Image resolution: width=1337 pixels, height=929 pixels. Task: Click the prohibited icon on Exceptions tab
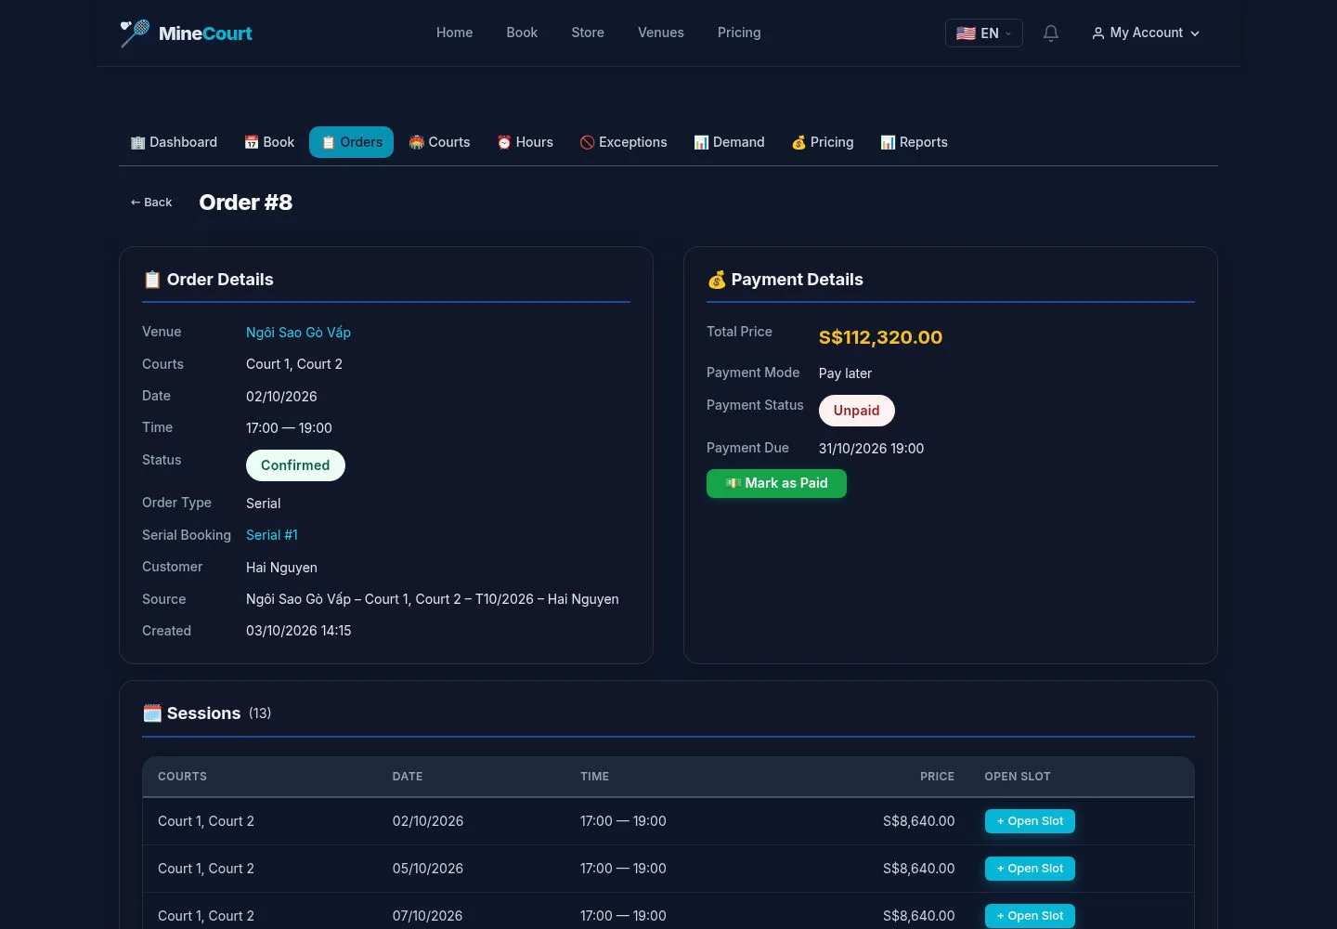pyautogui.click(x=588, y=143)
